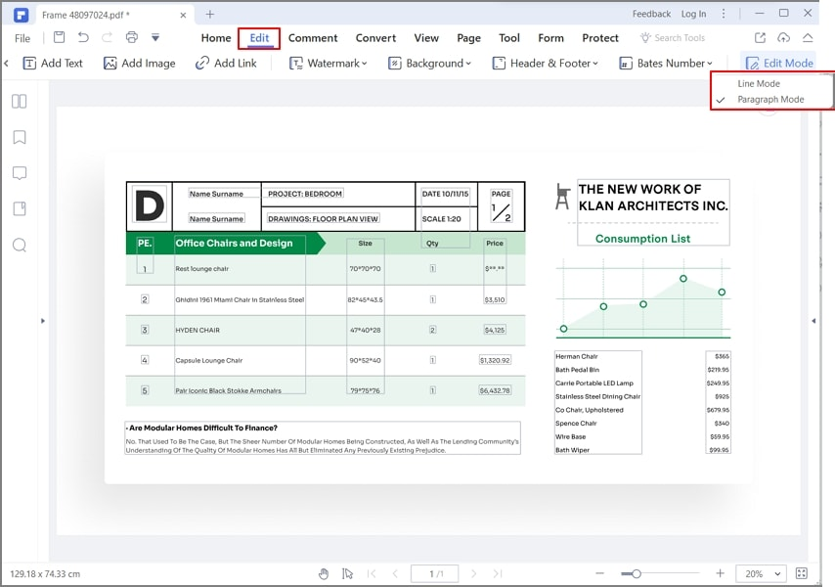Click the current page number field
Image resolution: width=835 pixels, height=587 pixels.
[x=434, y=573]
